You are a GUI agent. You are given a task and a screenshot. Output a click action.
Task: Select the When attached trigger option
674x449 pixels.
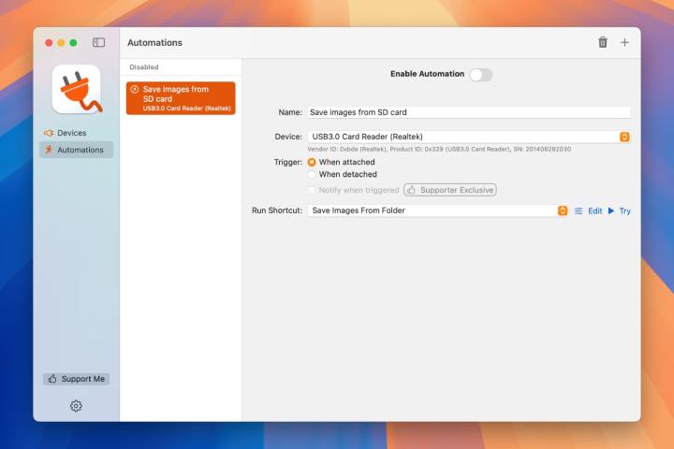[x=313, y=162]
